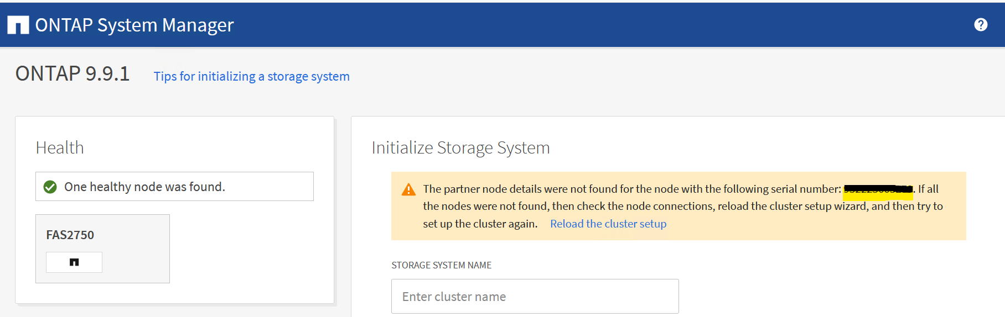Viewport: 1005px width, 317px height.
Task: Click the NetApp logo in header
Action: pos(18,25)
